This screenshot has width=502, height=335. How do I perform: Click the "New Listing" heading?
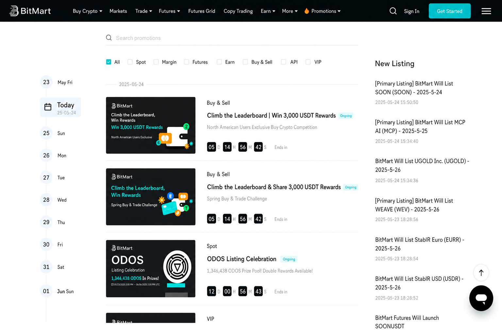tap(395, 63)
